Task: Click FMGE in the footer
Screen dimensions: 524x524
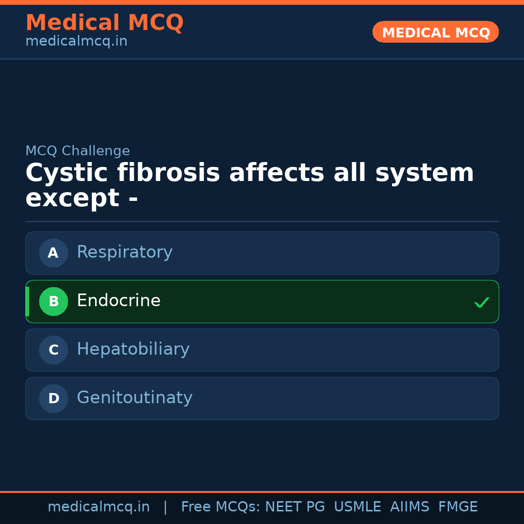Action: (x=458, y=507)
